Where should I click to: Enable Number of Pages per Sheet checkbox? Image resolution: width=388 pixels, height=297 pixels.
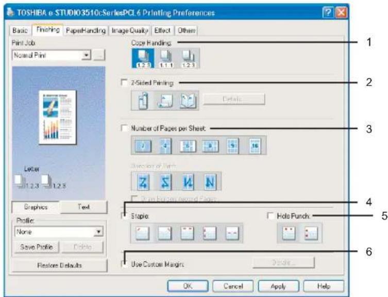coord(124,128)
